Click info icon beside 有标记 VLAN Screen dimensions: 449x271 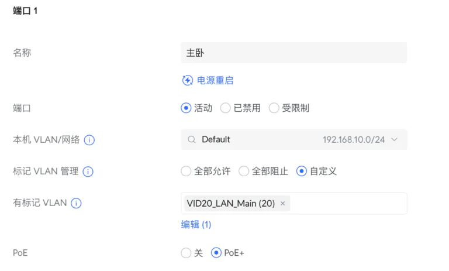(x=76, y=203)
